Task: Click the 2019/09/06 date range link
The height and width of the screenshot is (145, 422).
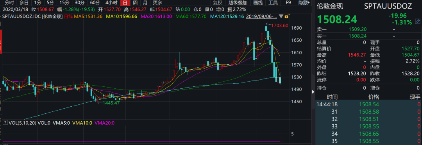Action: click(261, 16)
